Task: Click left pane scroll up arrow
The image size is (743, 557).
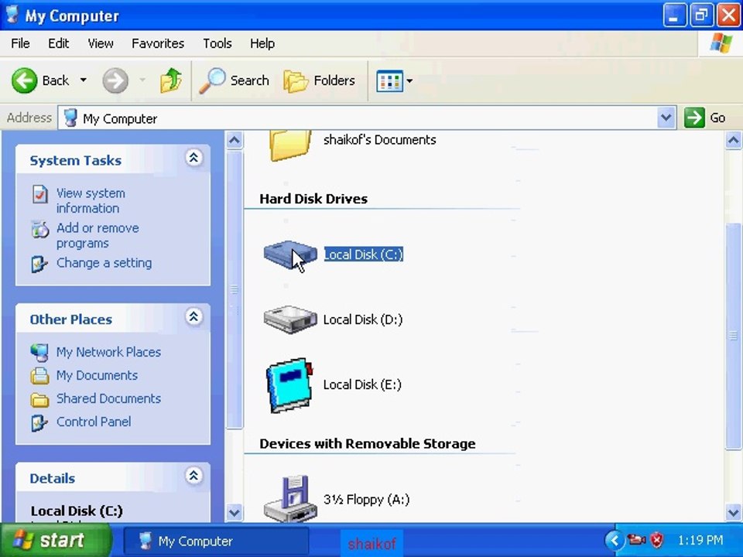Action: tap(234, 141)
